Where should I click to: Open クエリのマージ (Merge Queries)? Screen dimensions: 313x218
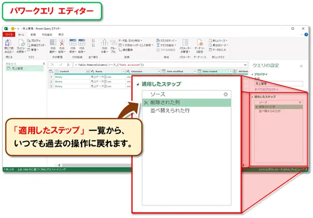point(166,41)
